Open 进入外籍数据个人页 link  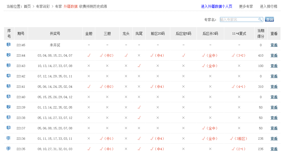[x=216, y=6]
